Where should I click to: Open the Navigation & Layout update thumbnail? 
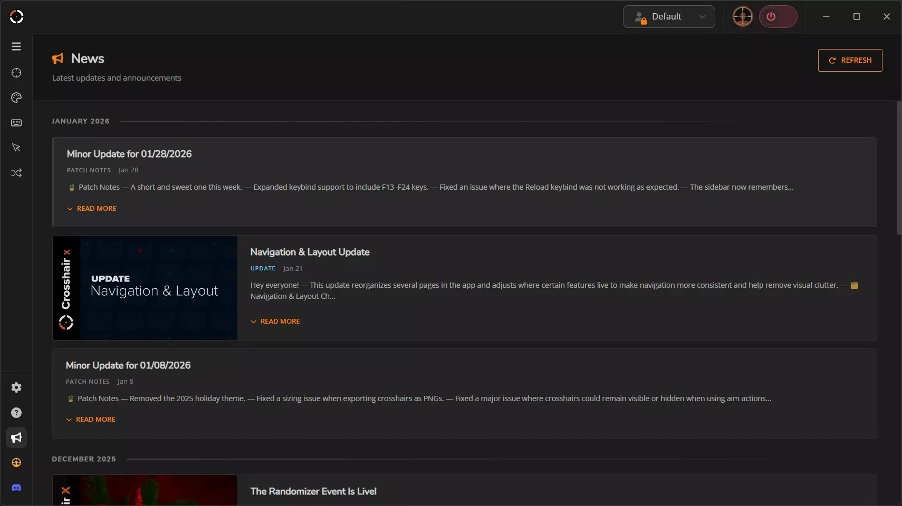(145, 288)
